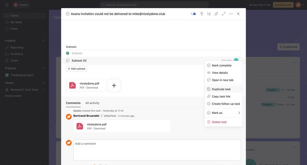Copy task link via header chain icon

216,14
